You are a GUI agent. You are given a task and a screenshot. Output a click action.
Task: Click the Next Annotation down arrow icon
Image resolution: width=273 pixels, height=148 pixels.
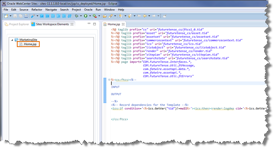(x=121, y=16)
